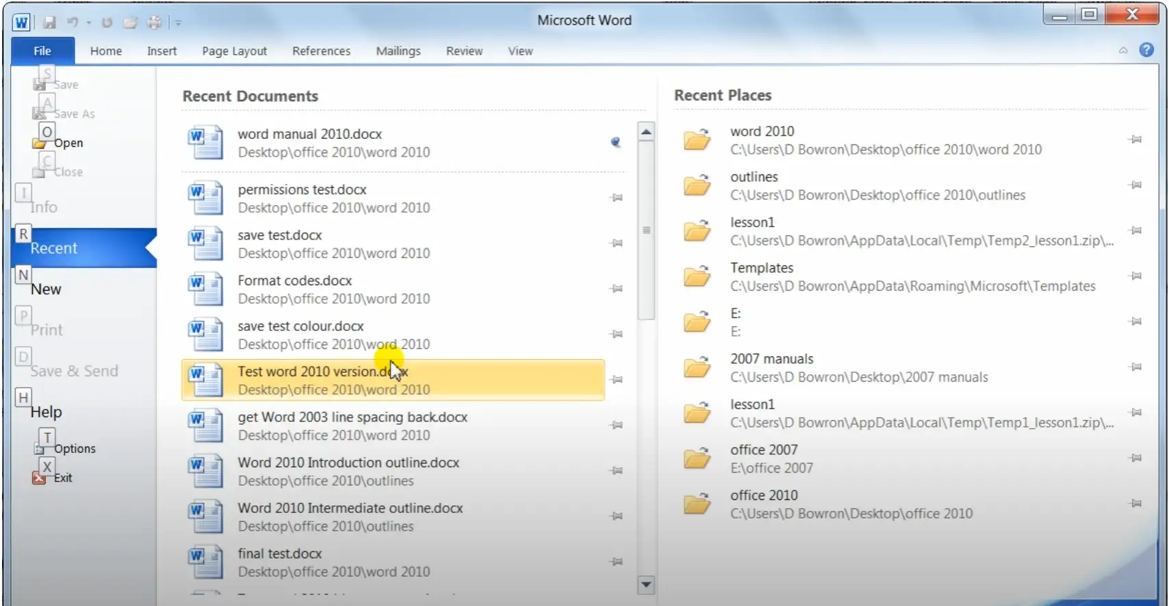The width and height of the screenshot is (1169, 606).
Task: Pin permissions test.docx to Recent Documents
Action: click(x=616, y=198)
